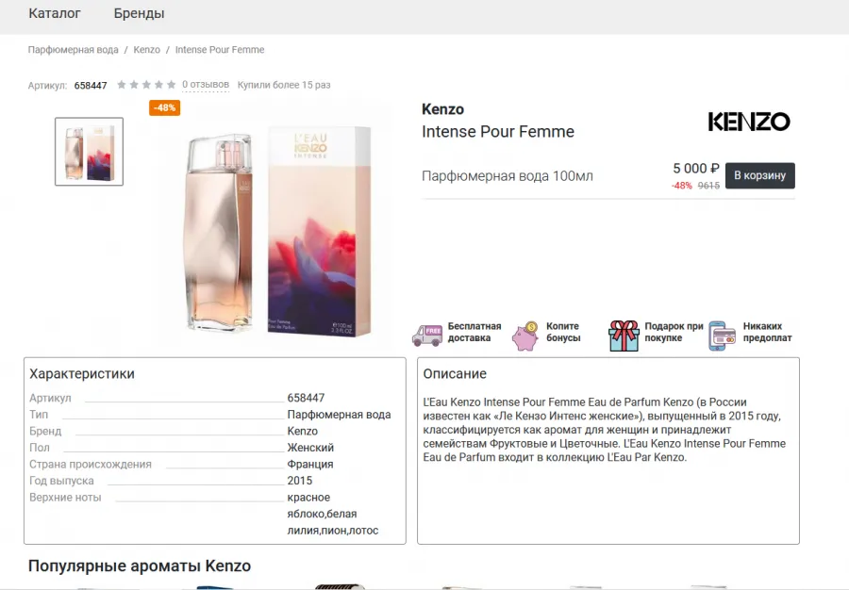The height and width of the screenshot is (590, 849).
Task: Click the gift box icon
Action: point(624,336)
